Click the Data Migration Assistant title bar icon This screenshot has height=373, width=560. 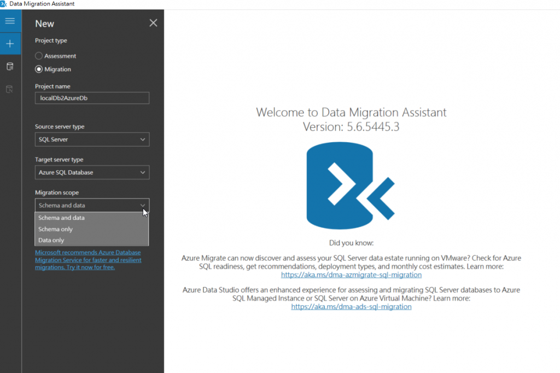click(x=3, y=4)
